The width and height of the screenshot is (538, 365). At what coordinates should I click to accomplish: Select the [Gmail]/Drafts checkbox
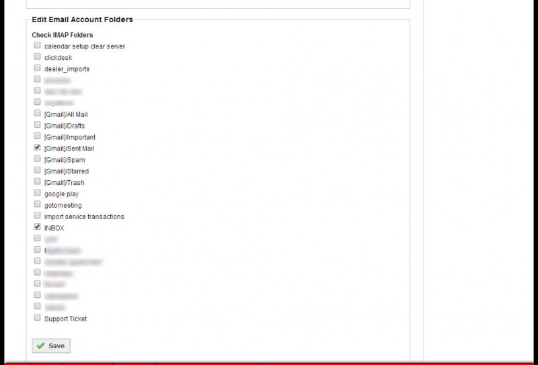tap(38, 124)
